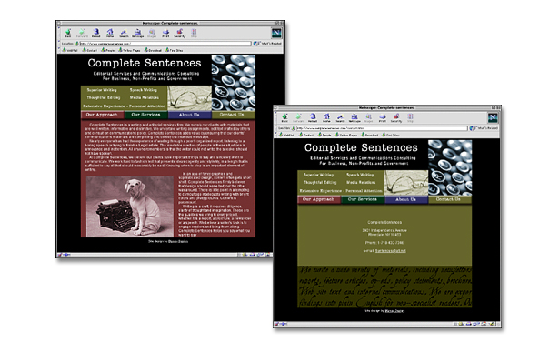Screen dimensions: 559x353
Task: Click the Yellow Pages bookmark in back window
Action: click(129, 50)
